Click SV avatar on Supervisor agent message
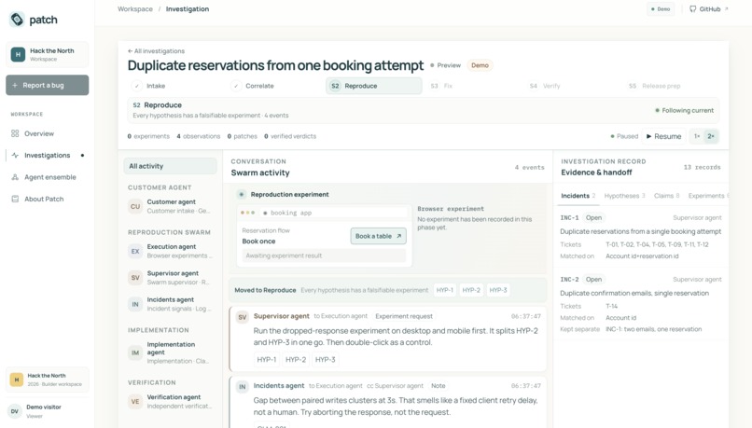752x428 pixels. pos(243,317)
